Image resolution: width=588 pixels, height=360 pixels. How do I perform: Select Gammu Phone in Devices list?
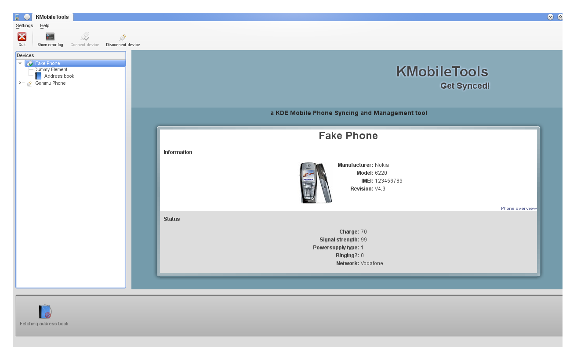pos(51,83)
